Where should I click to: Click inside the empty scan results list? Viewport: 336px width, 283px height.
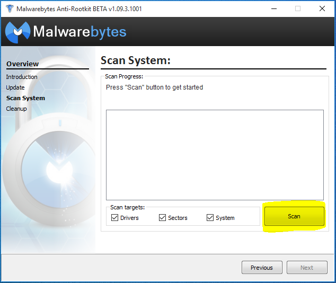(x=215, y=155)
